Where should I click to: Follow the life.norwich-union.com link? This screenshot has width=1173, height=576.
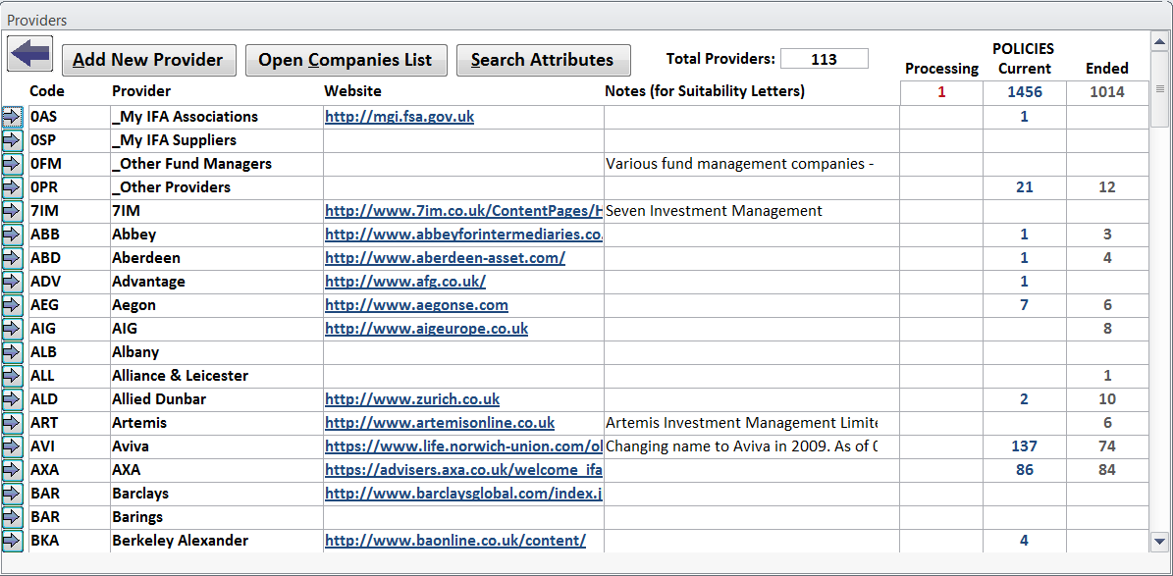pyautogui.click(x=464, y=446)
